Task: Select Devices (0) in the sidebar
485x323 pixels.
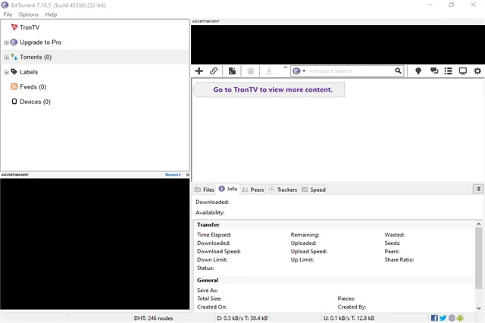Action: [36, 102]
